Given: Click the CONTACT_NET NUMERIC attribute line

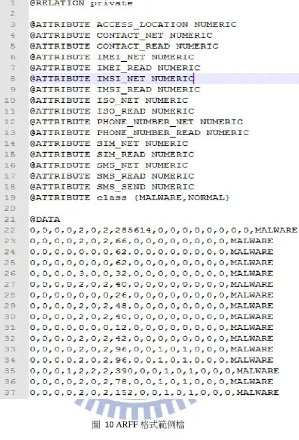Looking at the screenshot, I should pos(121,36).
